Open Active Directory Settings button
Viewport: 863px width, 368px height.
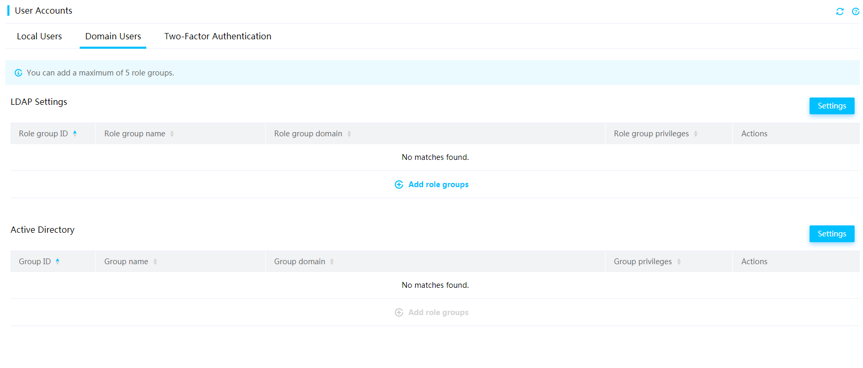point(832,234)
